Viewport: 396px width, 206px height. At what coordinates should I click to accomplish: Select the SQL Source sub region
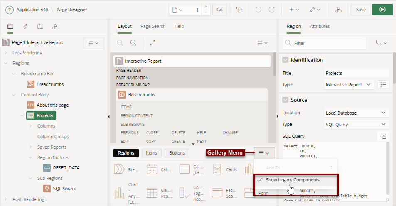(x=65, y=189)
